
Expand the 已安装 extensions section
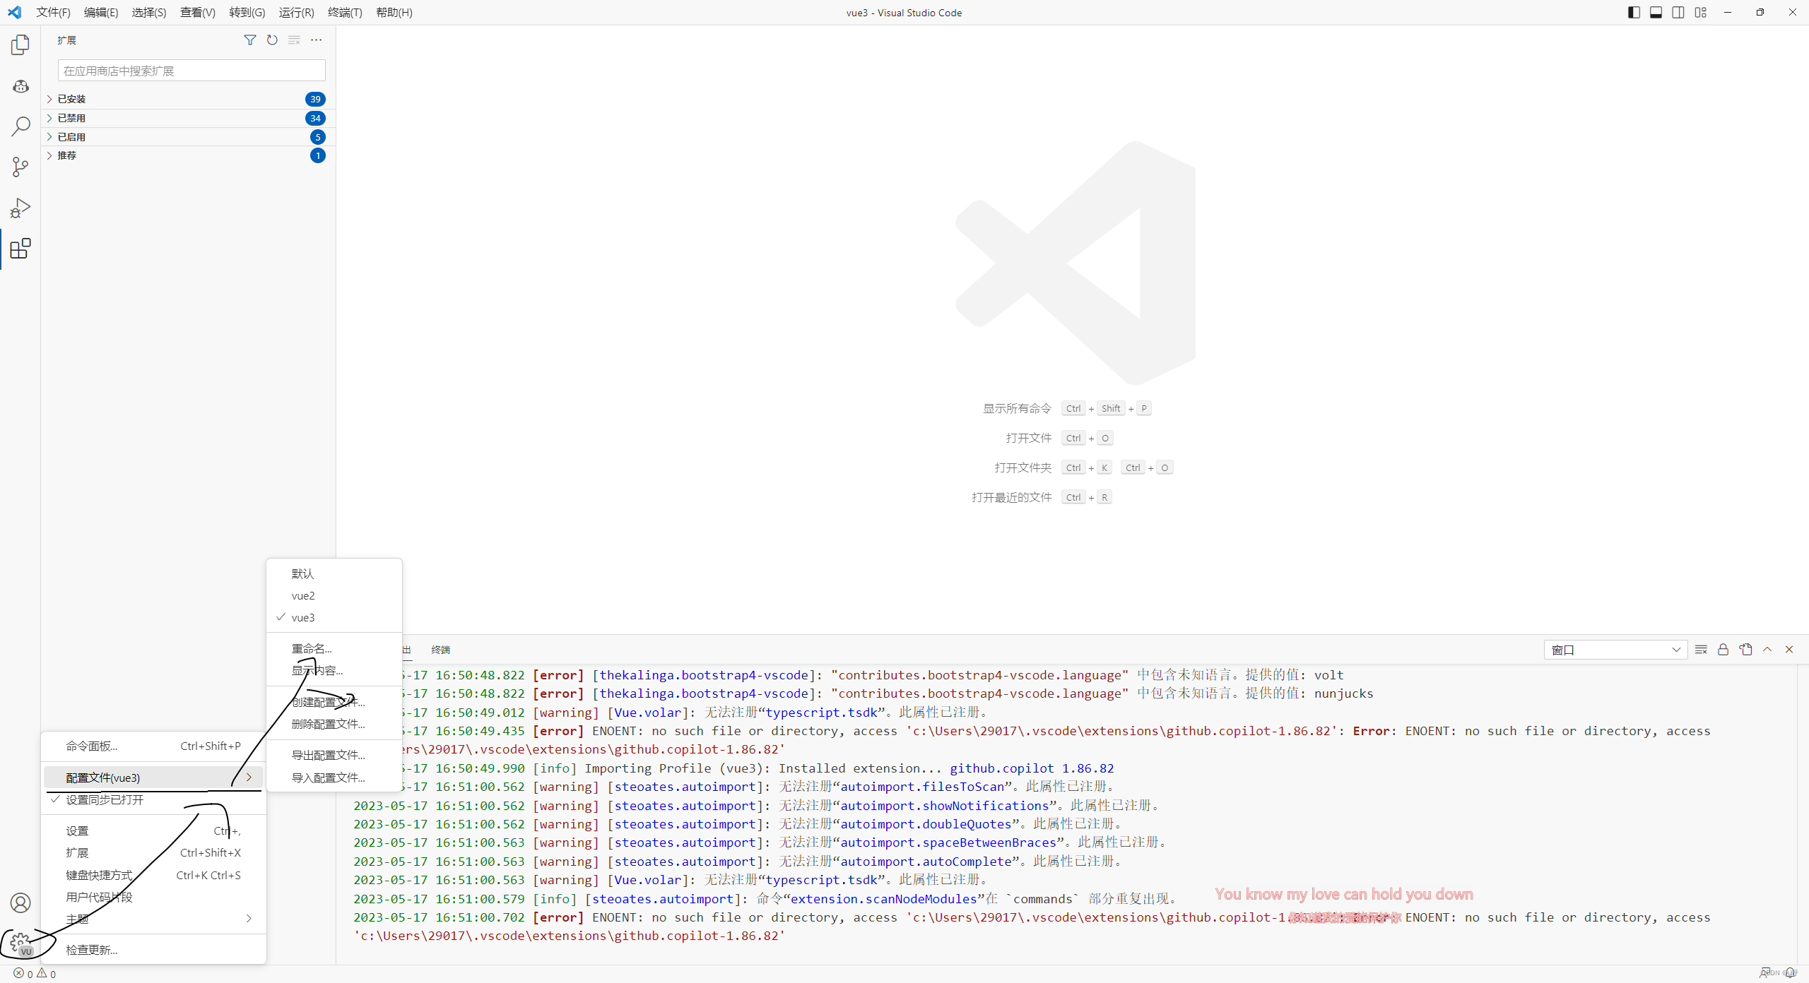pos(71,99)
